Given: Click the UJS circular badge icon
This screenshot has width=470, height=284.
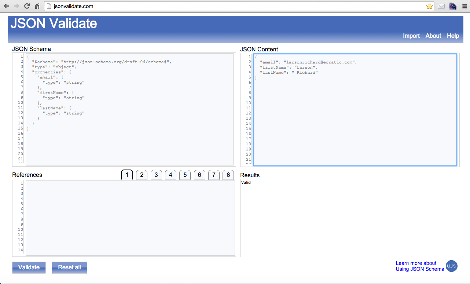Looking at the screenshot, I should click(x=452, y=266).
